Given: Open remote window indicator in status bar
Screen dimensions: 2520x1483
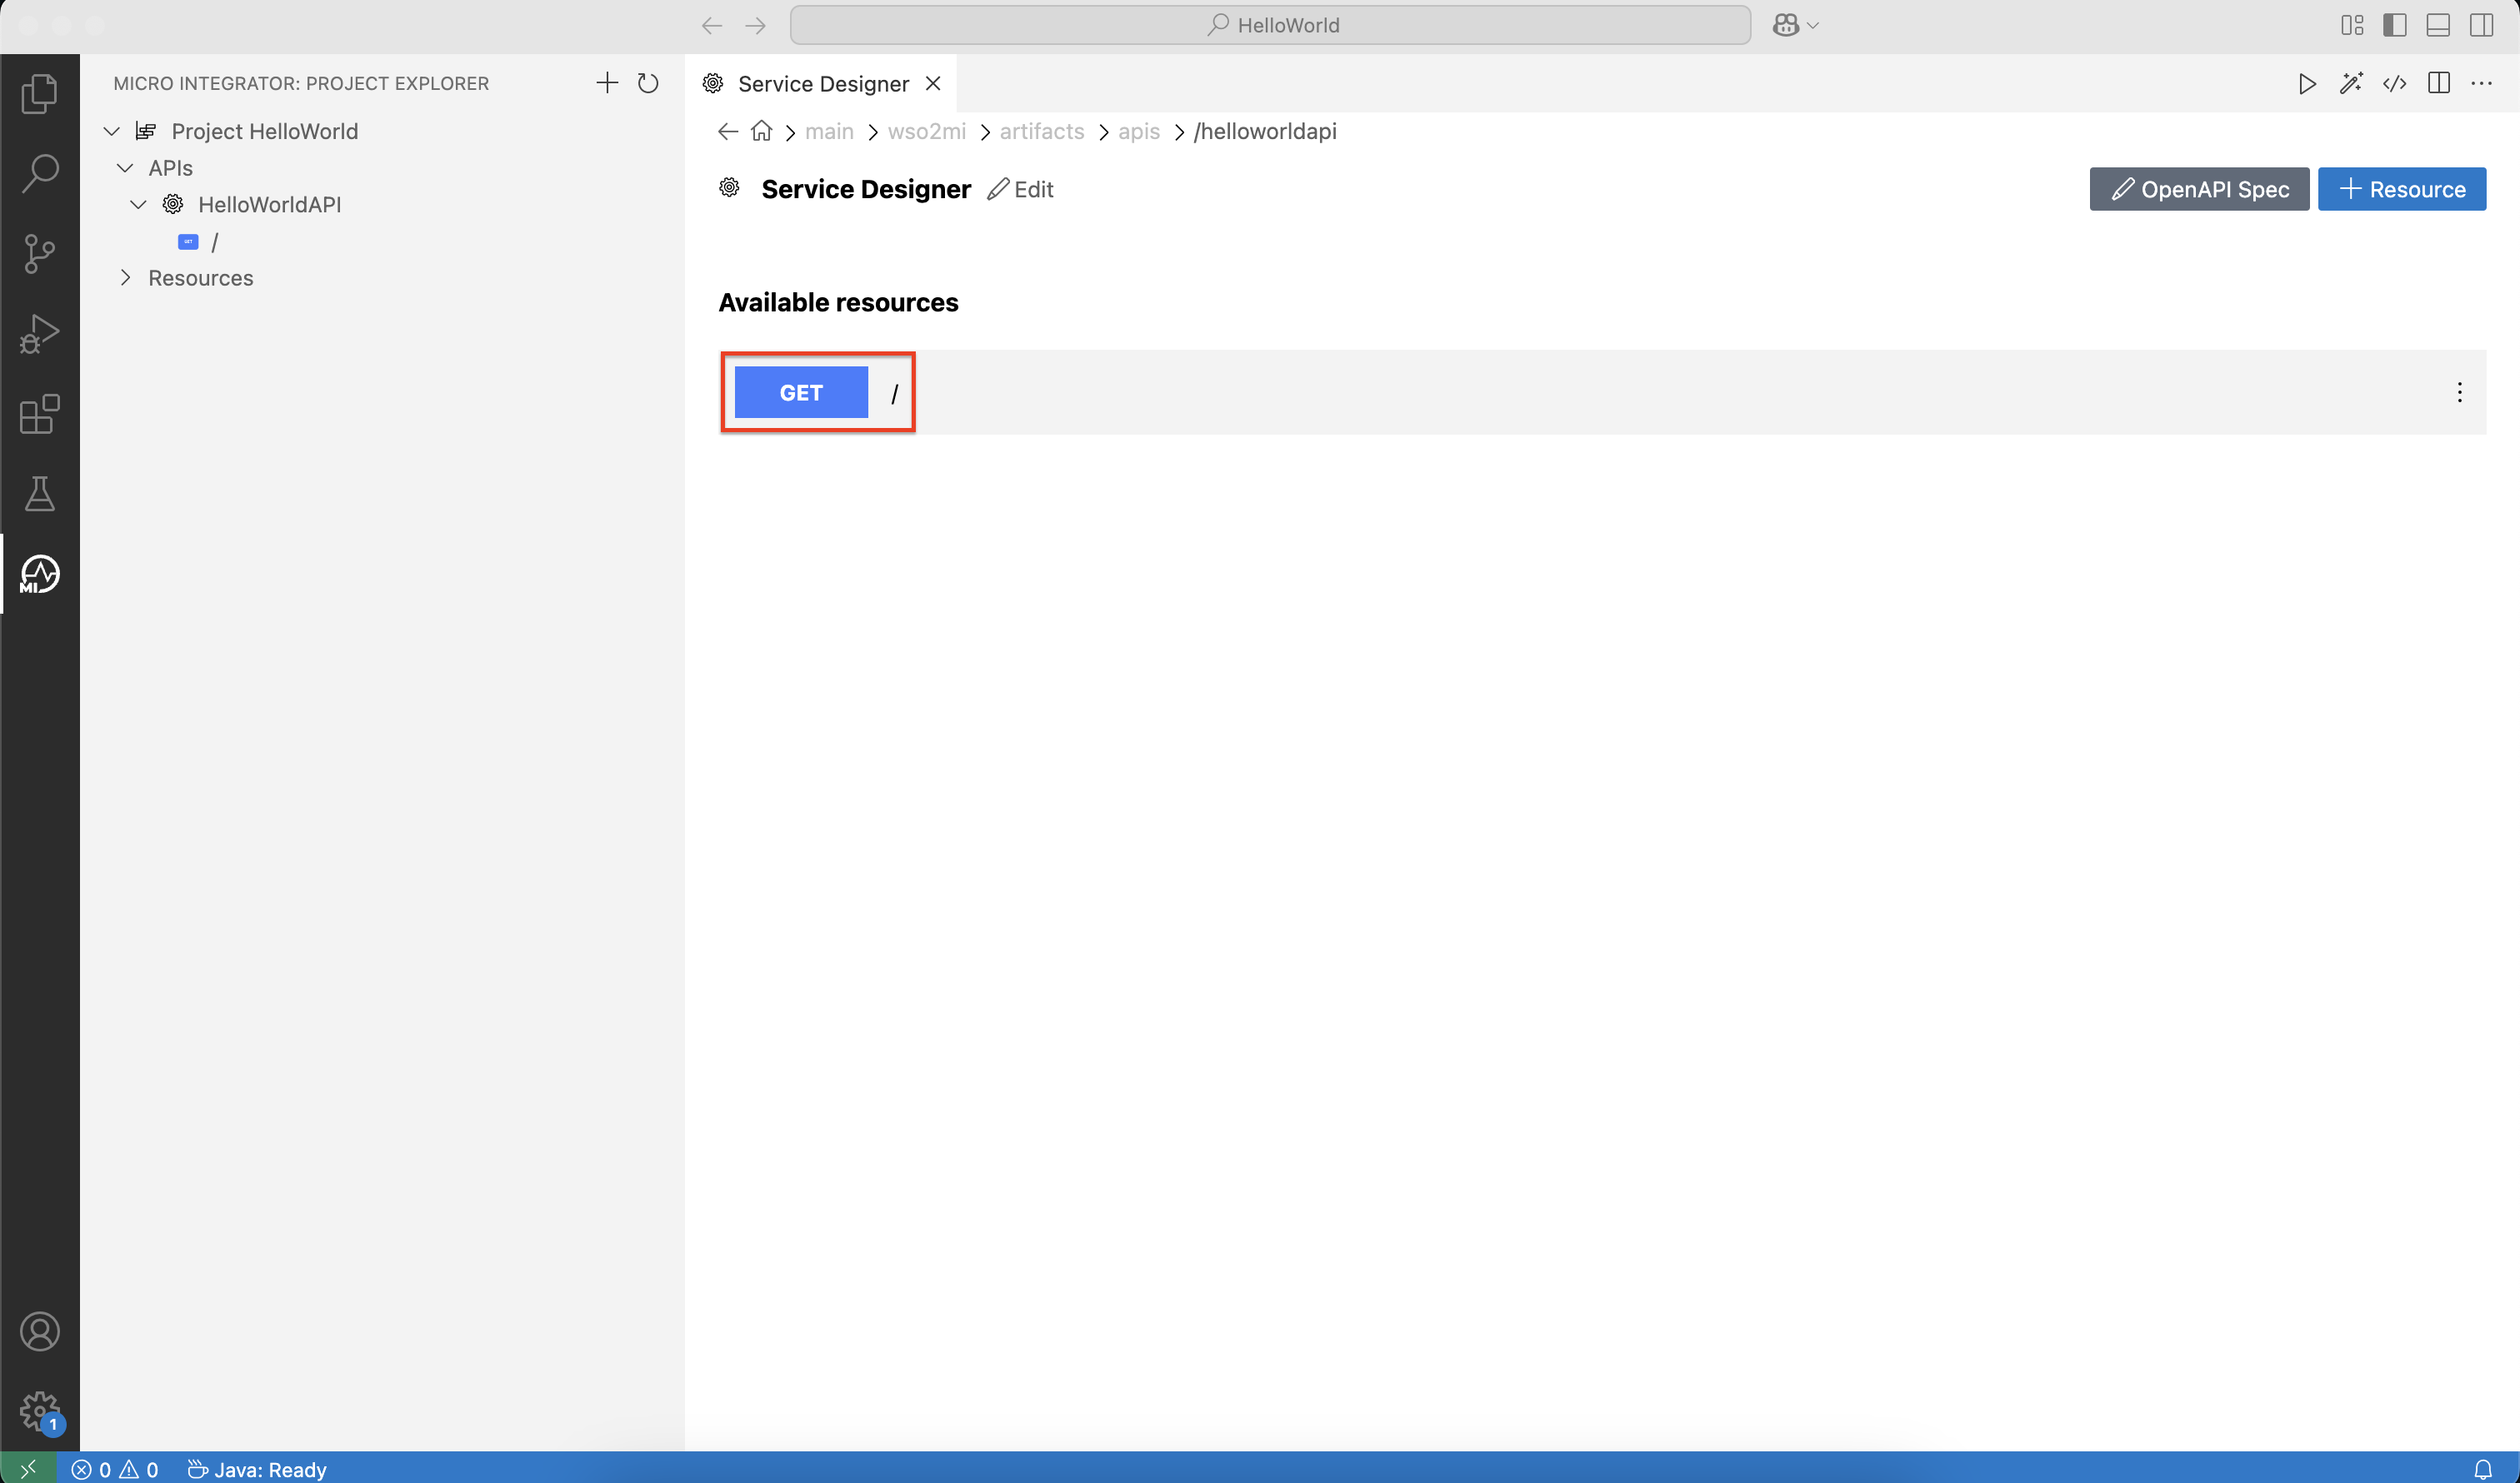Looking at the screenshot, I should click(28, 1468).
